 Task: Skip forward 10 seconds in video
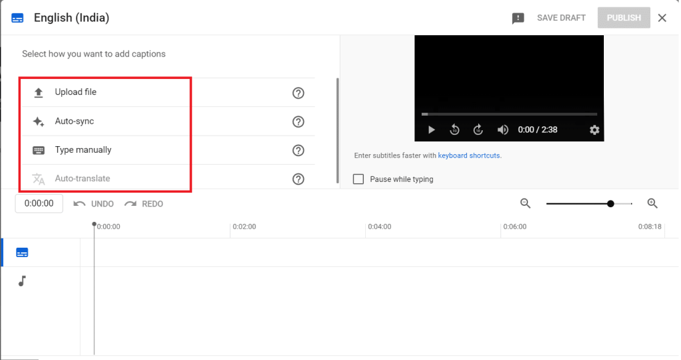pos(478,130)
